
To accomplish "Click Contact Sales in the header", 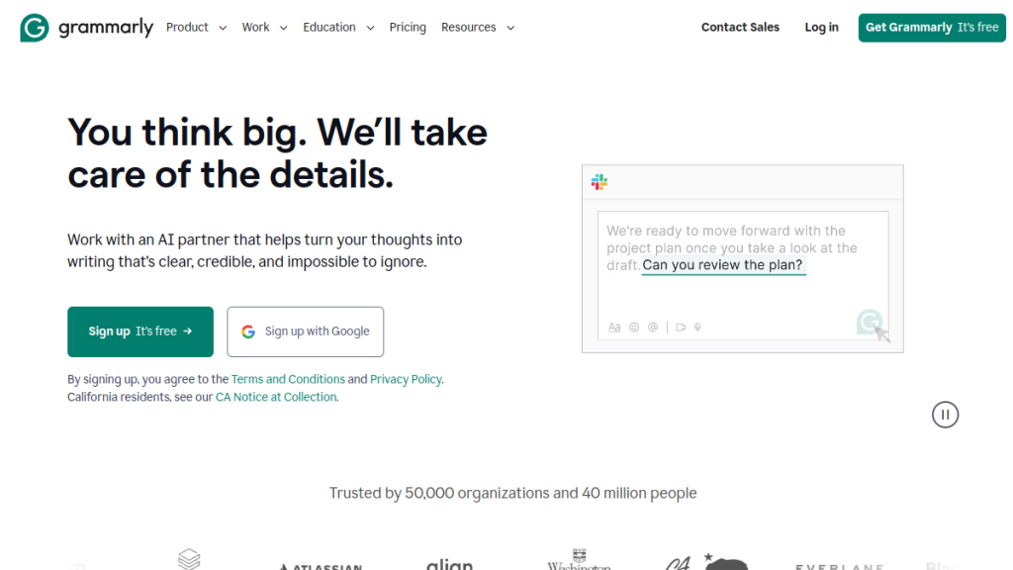I will pos(740,28).
